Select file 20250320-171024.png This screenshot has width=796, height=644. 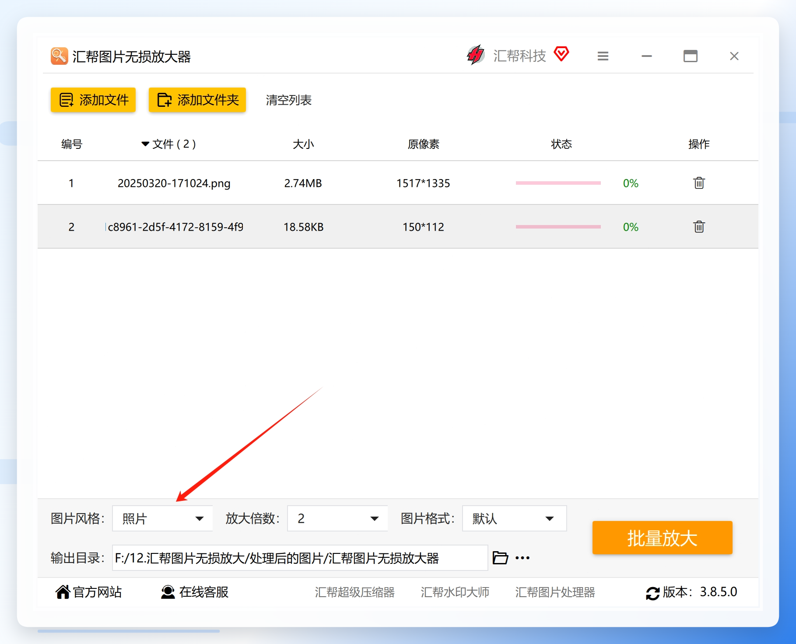[x=174, y=183]
